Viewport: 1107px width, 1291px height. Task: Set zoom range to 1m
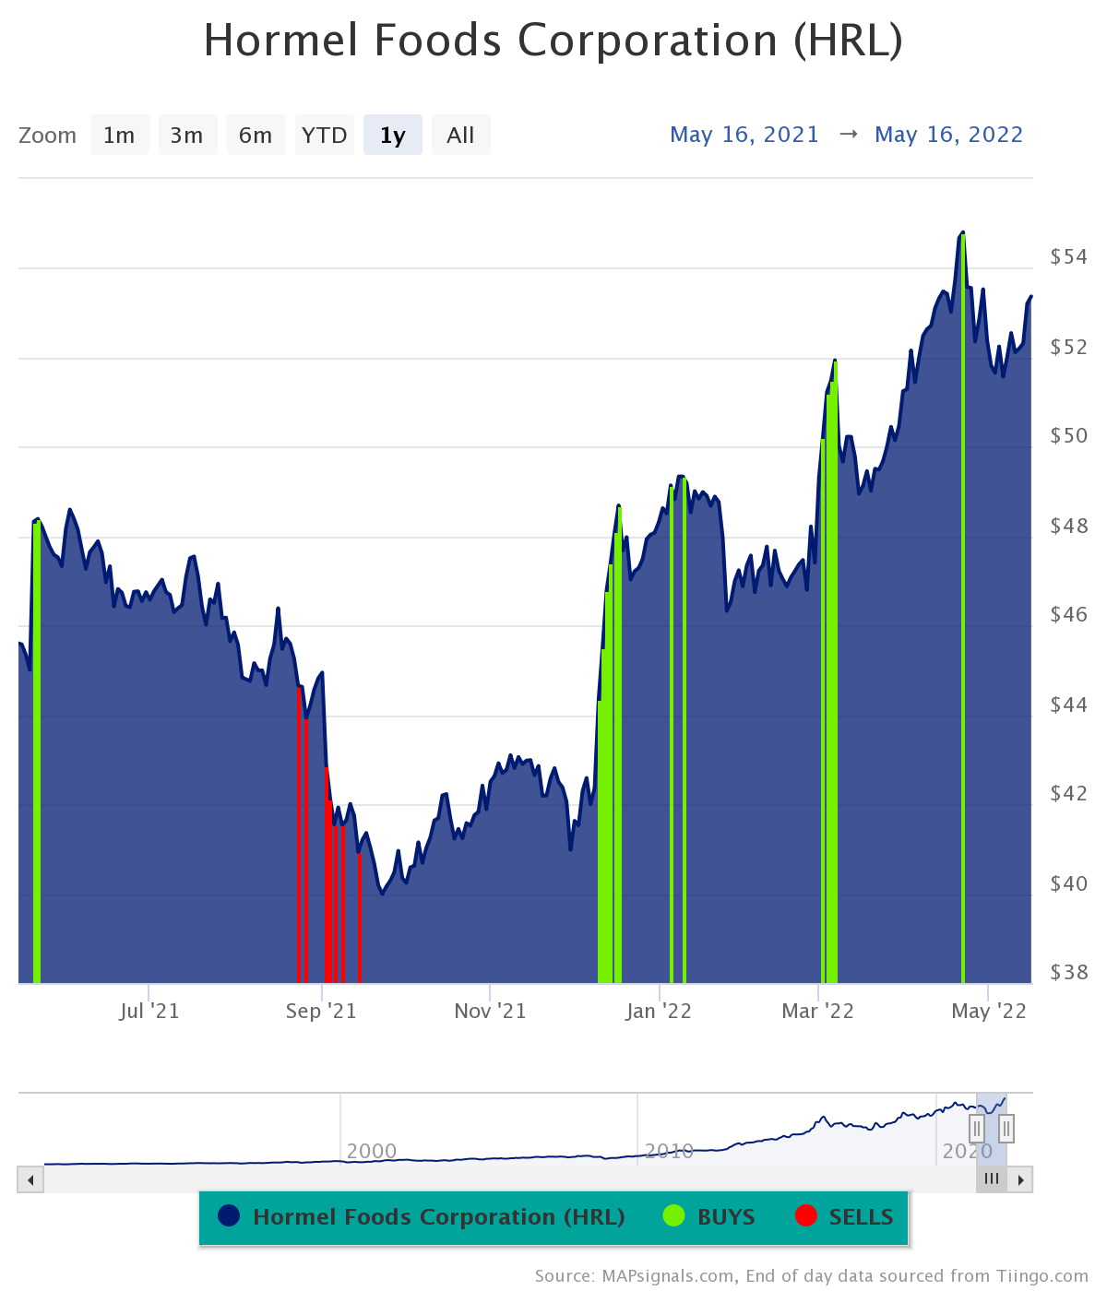click(x=119, y=136)
